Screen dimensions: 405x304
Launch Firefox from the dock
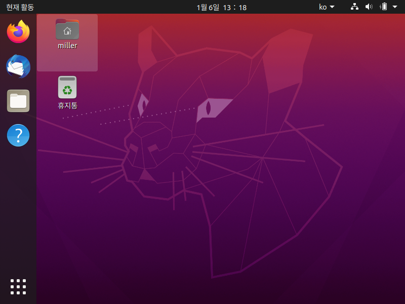coord(18,32)
